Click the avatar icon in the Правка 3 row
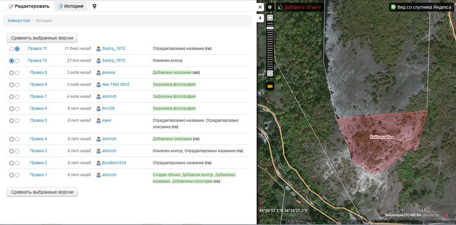 click(99, 151)
